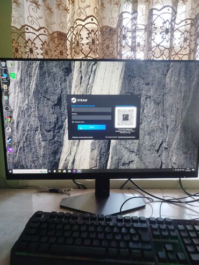Click the Windows taskbar search box
Screen dimensions: 199x265
tap(30, 171)
